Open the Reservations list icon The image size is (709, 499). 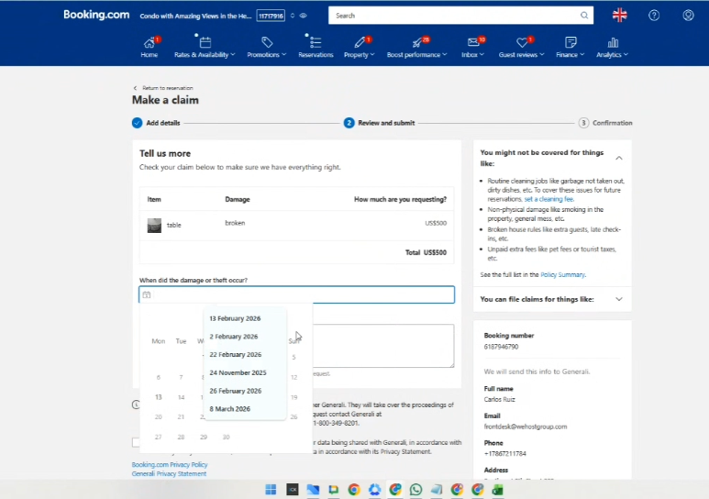coord(316,42)
